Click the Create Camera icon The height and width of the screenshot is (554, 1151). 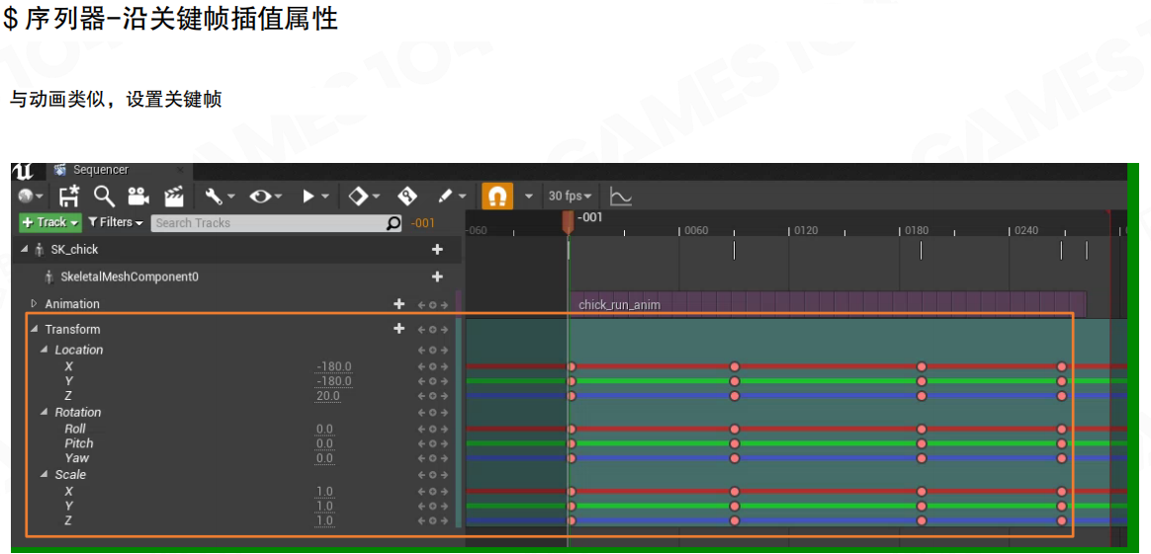point(138,197)
